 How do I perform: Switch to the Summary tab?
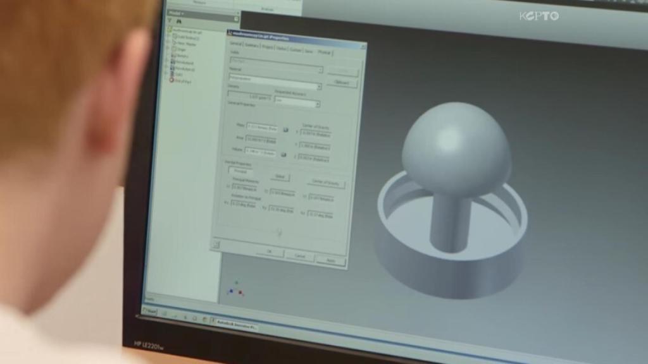(x=251, y=45)
